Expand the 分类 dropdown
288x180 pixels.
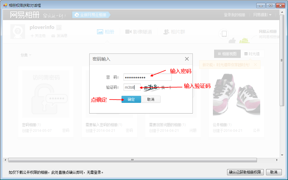tap(26, 55)
